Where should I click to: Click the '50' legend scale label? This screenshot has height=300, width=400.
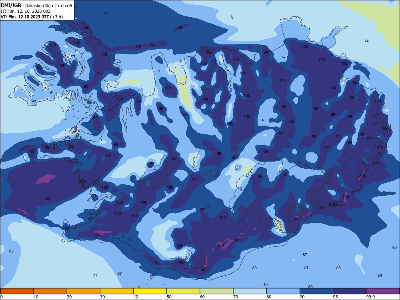169,297
